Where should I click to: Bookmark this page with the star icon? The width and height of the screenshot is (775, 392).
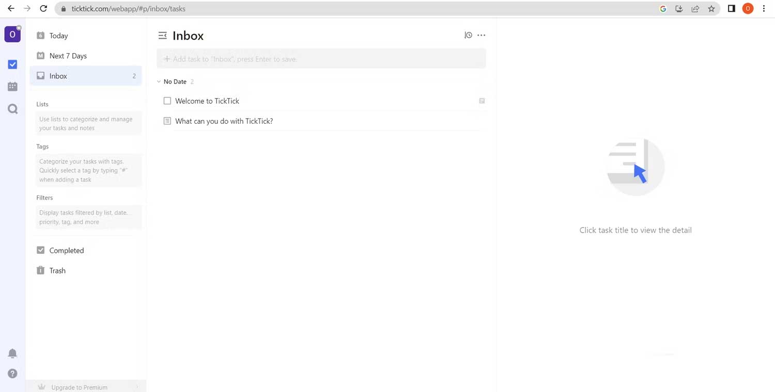[711, 9]
